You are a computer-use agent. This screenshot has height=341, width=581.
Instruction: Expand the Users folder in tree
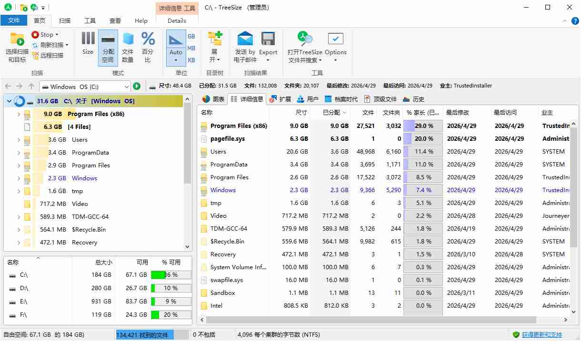point(19,140)
